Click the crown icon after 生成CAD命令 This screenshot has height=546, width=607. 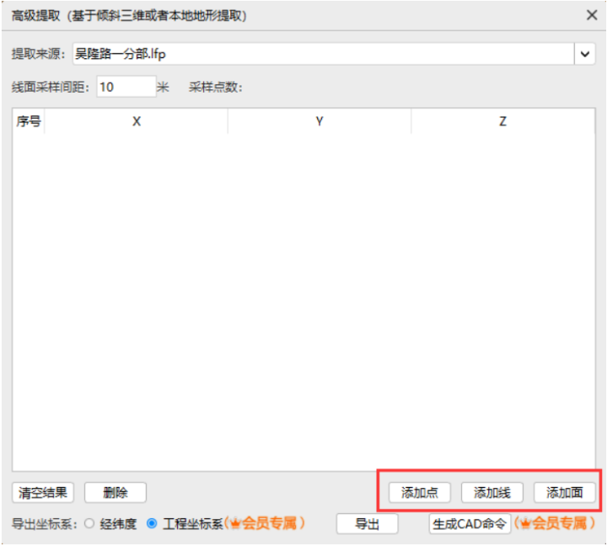[x=525, y=523]
